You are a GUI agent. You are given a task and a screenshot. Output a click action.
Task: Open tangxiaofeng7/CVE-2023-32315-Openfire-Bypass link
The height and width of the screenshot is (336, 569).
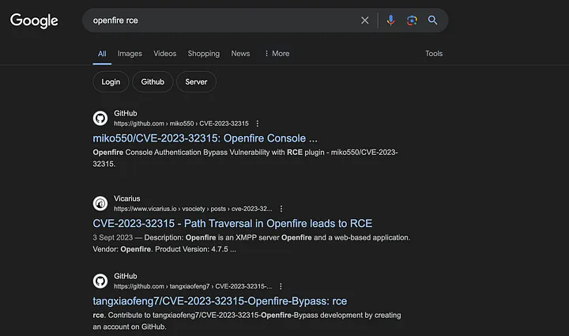[x=220, y=301]
